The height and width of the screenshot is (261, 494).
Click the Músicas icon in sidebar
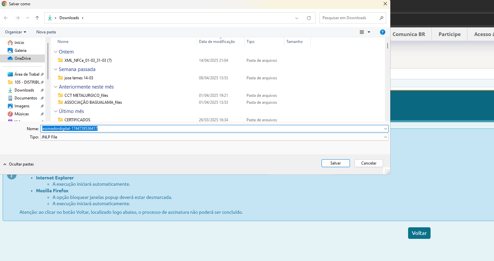pos(10,114)
